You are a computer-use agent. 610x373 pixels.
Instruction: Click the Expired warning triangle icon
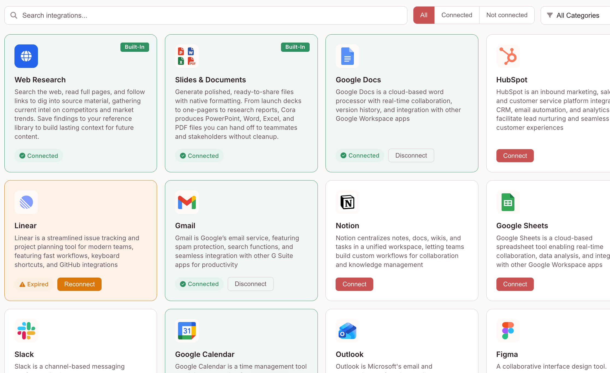[22, 284]
